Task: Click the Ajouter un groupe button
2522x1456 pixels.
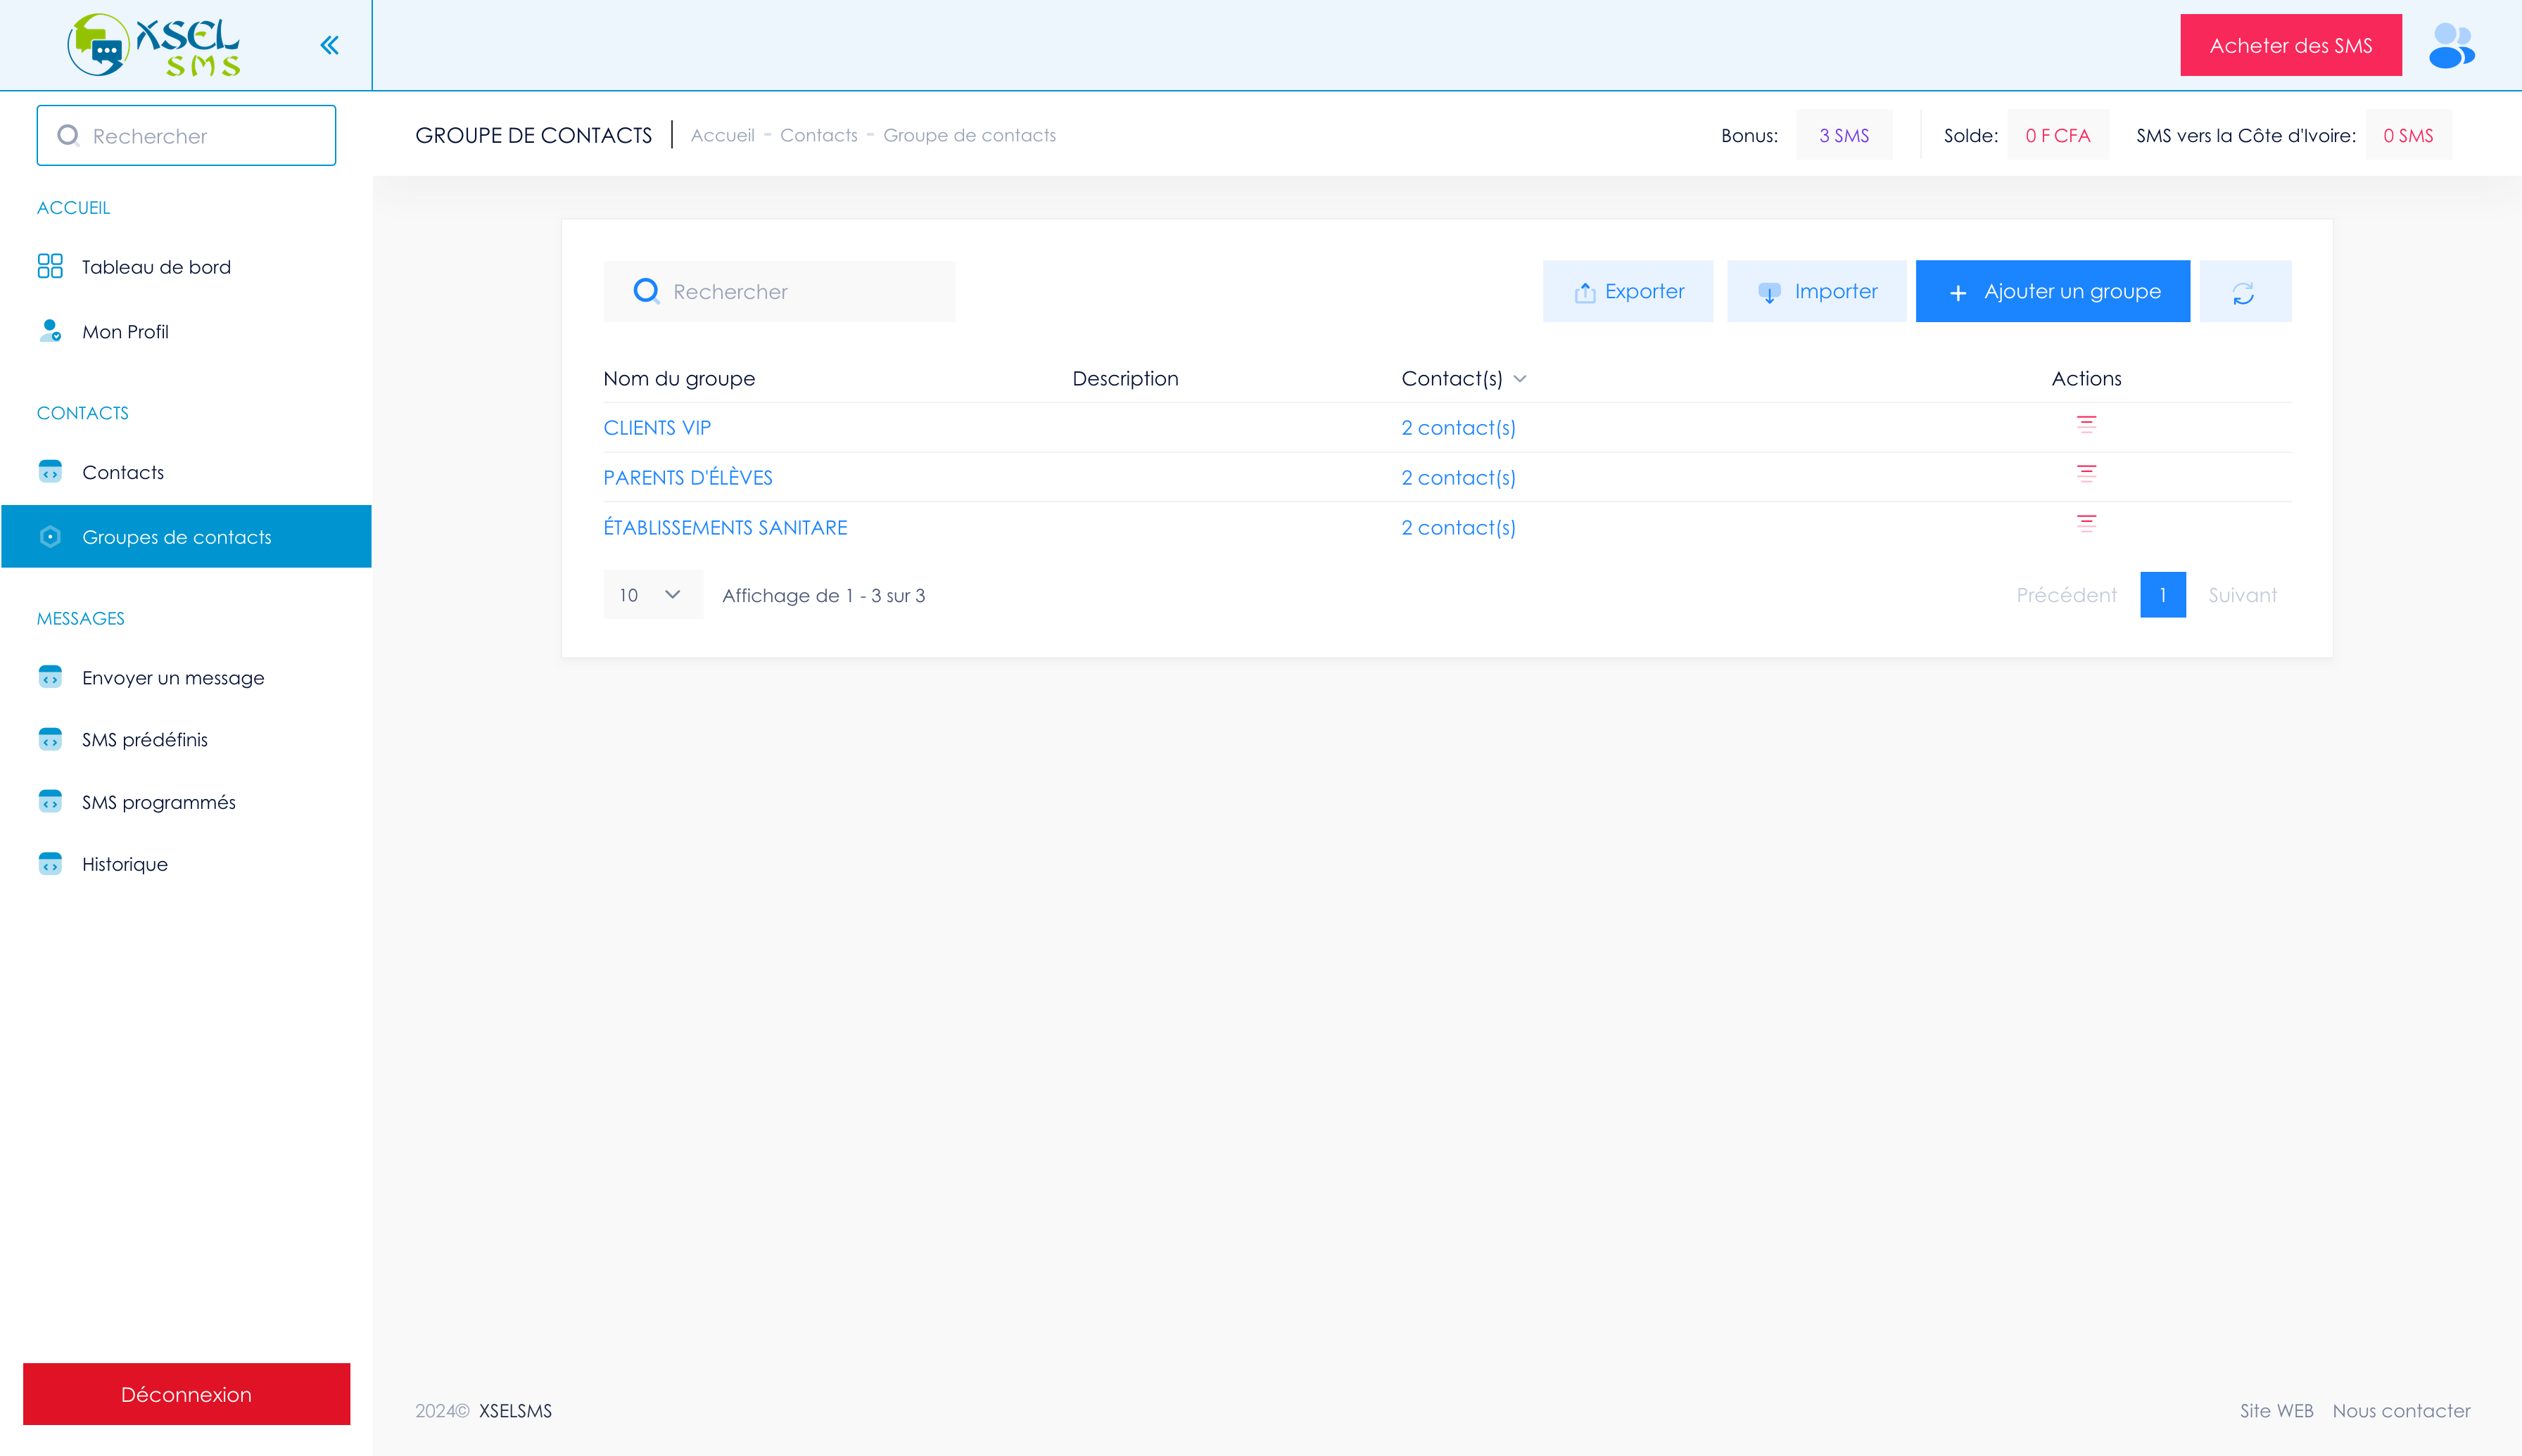Action: 2052,292
